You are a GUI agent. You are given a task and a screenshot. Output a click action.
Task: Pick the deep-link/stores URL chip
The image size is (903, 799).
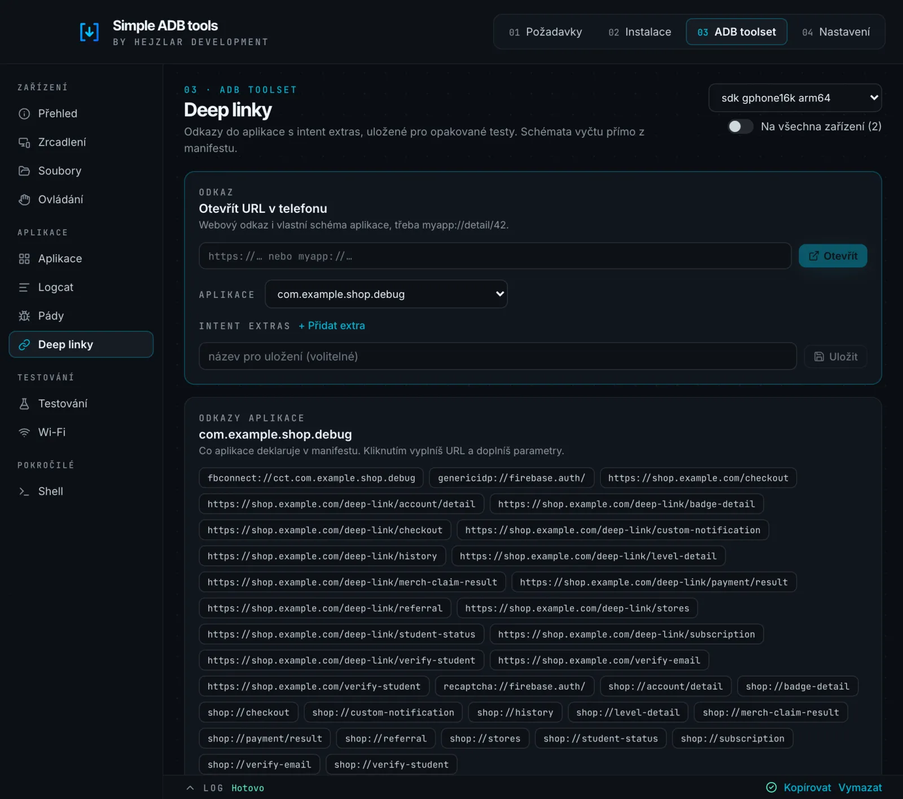pyautogui.click(x=577, y=608)
